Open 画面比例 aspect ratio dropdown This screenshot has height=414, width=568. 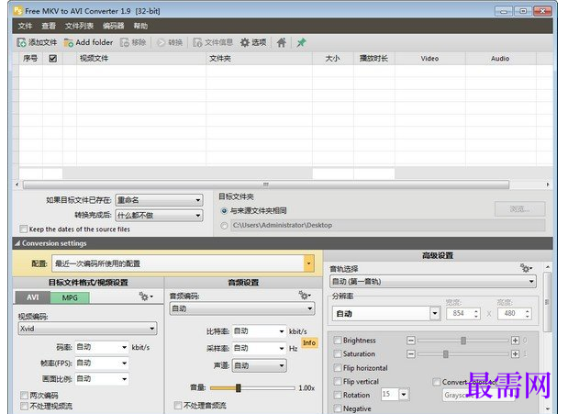[x=102, y=379]
